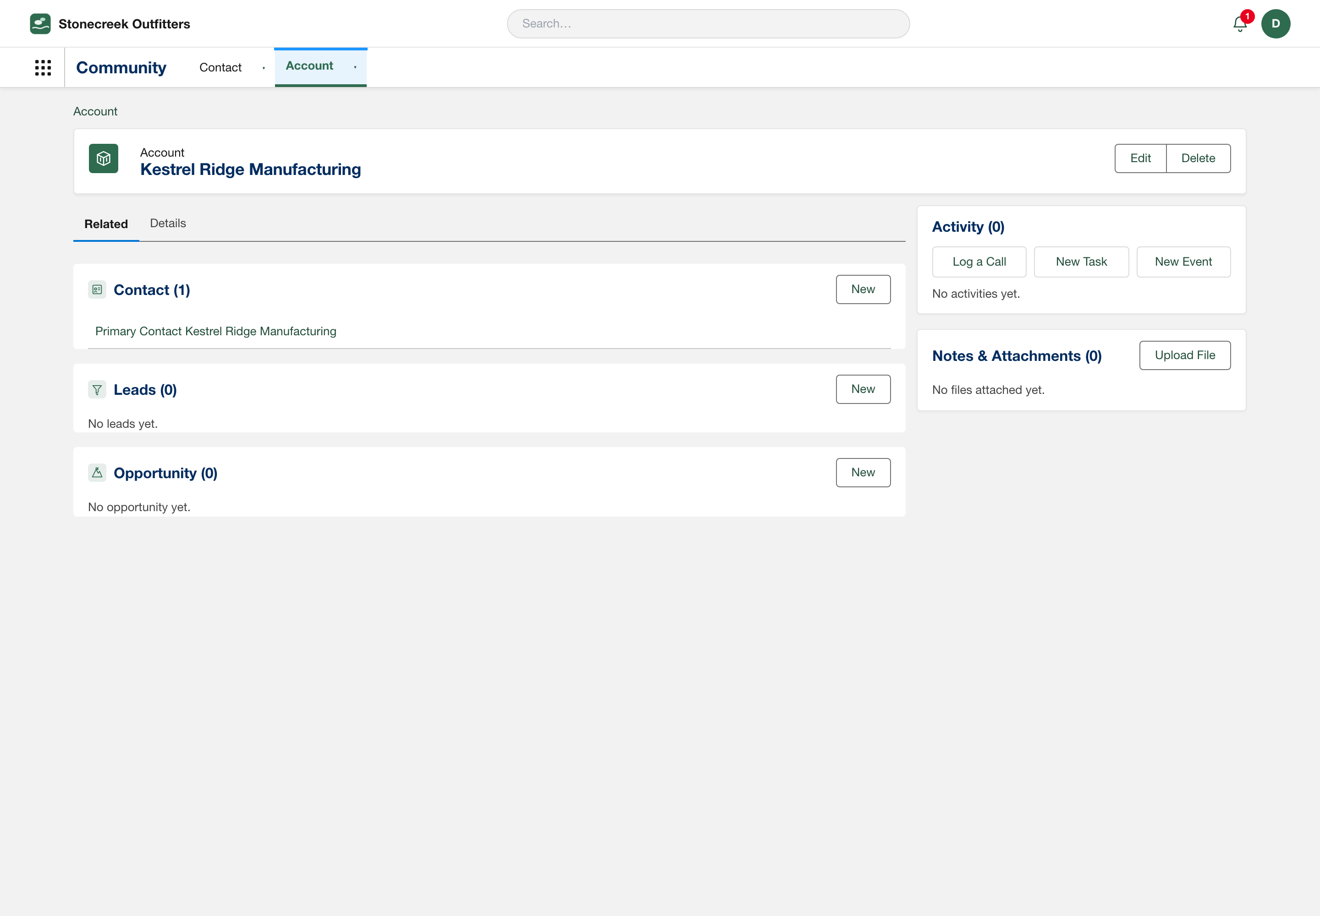Image resolution: width=1320 pixels, height=916 pixels.
Task: Add a New Task
Action: pyautogui.click(x=1081, y=262)
